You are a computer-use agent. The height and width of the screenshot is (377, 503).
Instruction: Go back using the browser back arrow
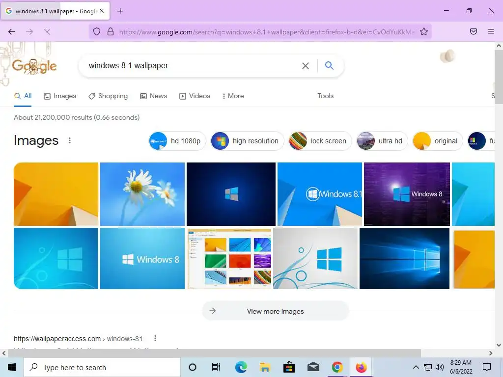[x=12, y=31]
